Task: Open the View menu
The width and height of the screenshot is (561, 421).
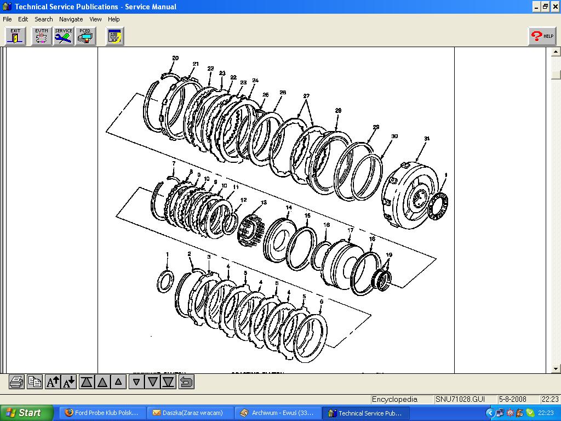Action: tap(95, 19)
